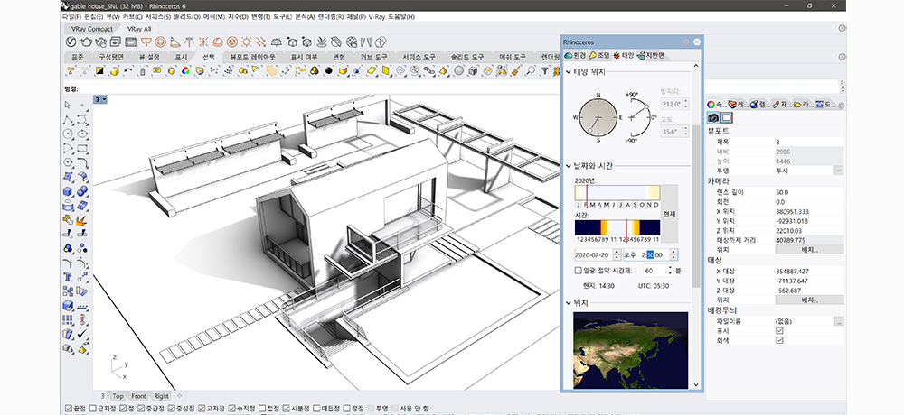Toggle the 끝점 object snap checkbox
904x415 pixels.
(x=69, y=408)
